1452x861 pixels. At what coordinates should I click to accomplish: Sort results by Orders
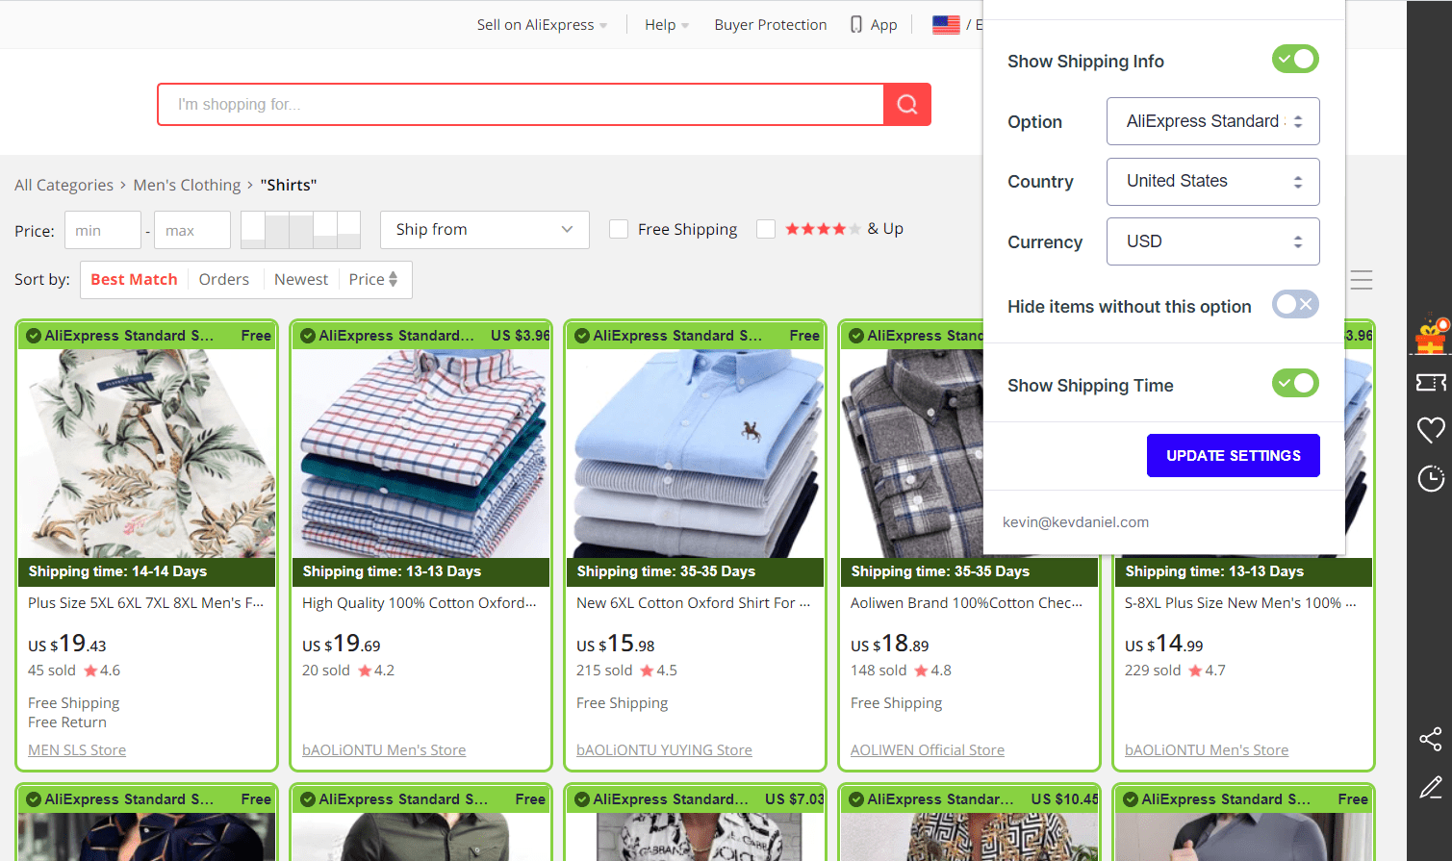223,280
